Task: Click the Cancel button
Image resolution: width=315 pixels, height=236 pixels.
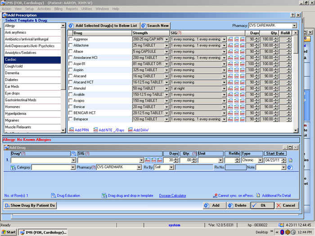Action: pyautogui.click(x=287, y=205)
